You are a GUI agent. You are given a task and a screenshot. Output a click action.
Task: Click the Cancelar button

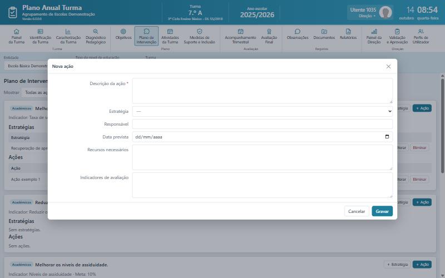click(x=357, y=211)
